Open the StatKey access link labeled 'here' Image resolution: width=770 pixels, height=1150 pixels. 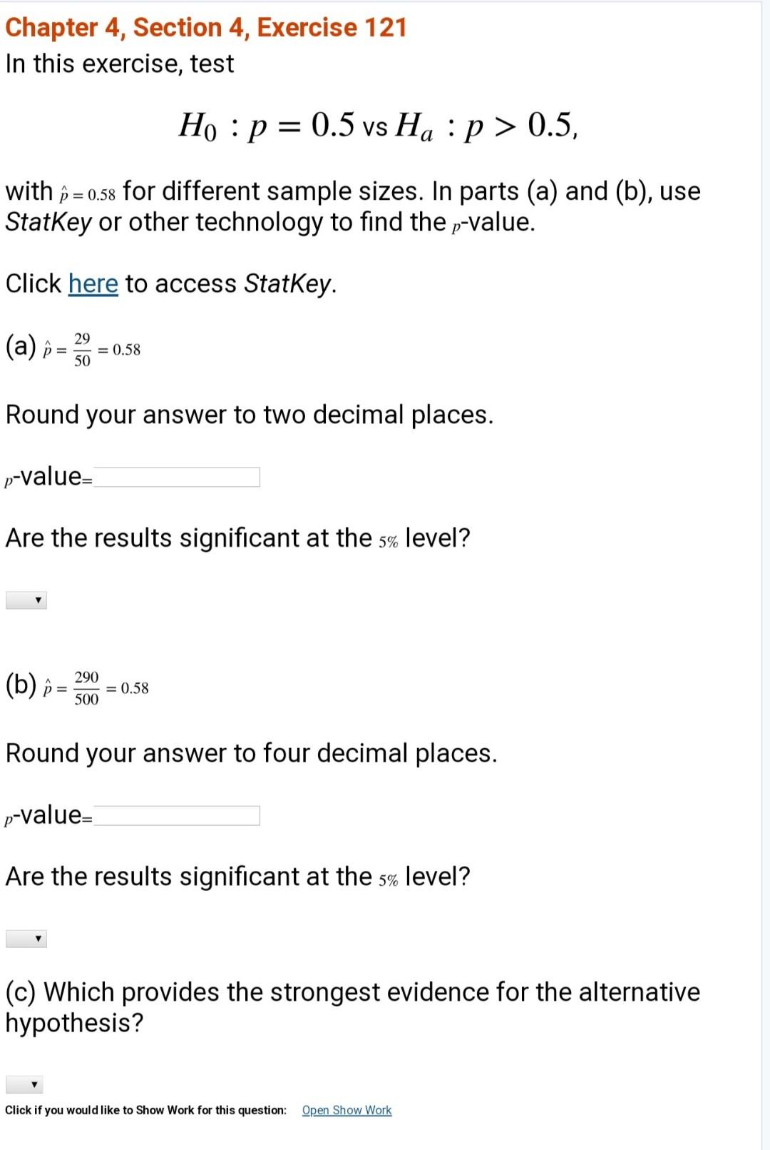coord(93,283)
